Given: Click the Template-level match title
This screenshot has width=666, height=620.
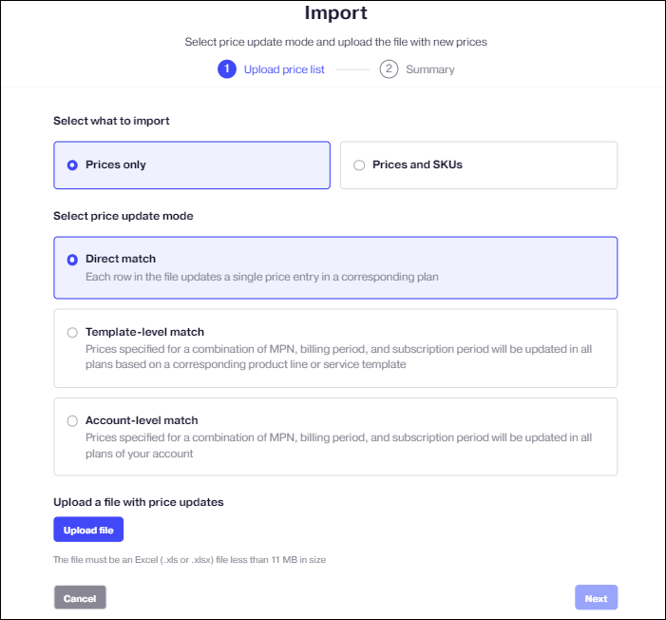Looking at the screenshot, I should (144, 332).
